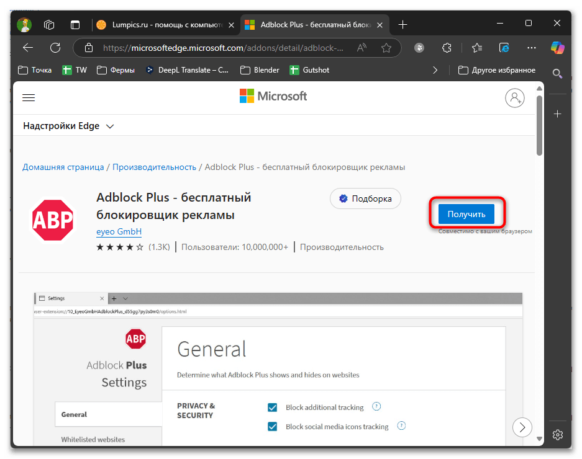Screen dimensions: 582x459
Task: Open the DeepL Translate bookmark
Action: tap(187, 70)
